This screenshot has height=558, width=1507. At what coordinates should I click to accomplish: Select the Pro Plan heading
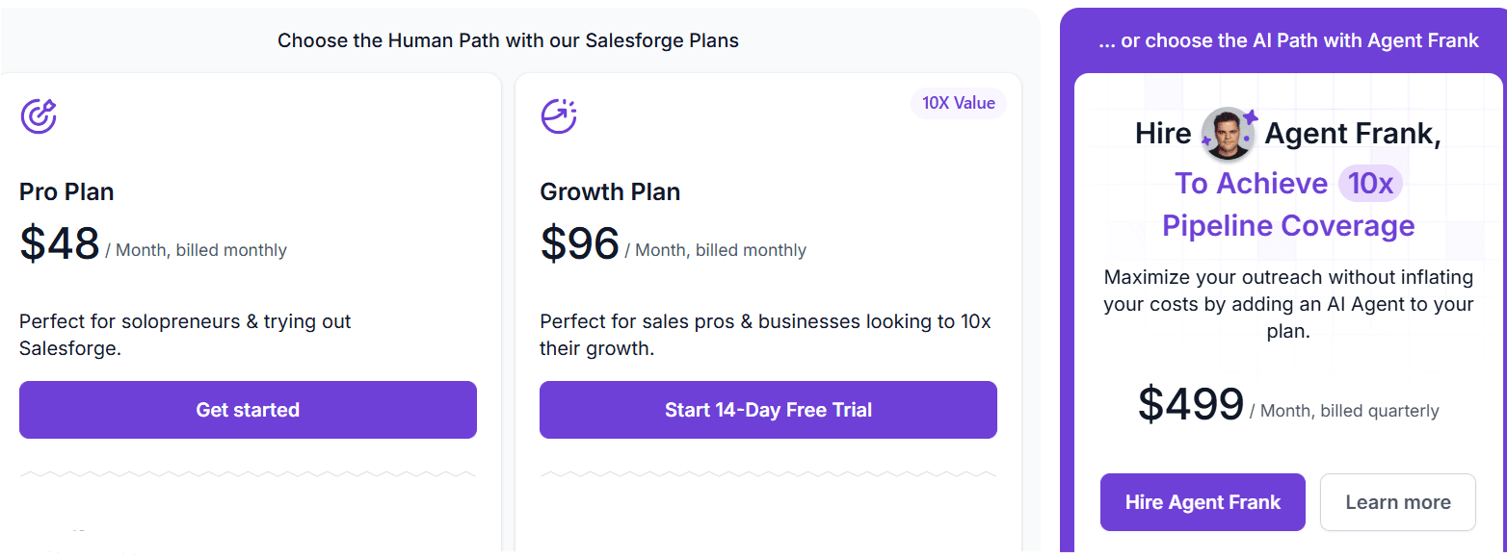[66, 191]
